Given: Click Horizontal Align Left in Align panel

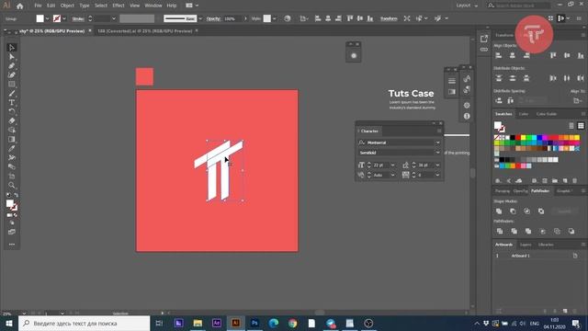Looking at the screenshot, I should pos(499,55).
